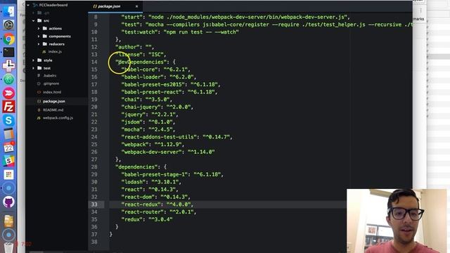Expand the reducers folder arrow
This screenshot has height=253, width=450.
click(x=39, y=44)
